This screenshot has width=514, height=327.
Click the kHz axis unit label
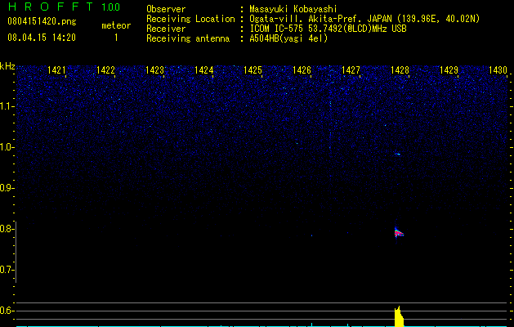[7, 66]
